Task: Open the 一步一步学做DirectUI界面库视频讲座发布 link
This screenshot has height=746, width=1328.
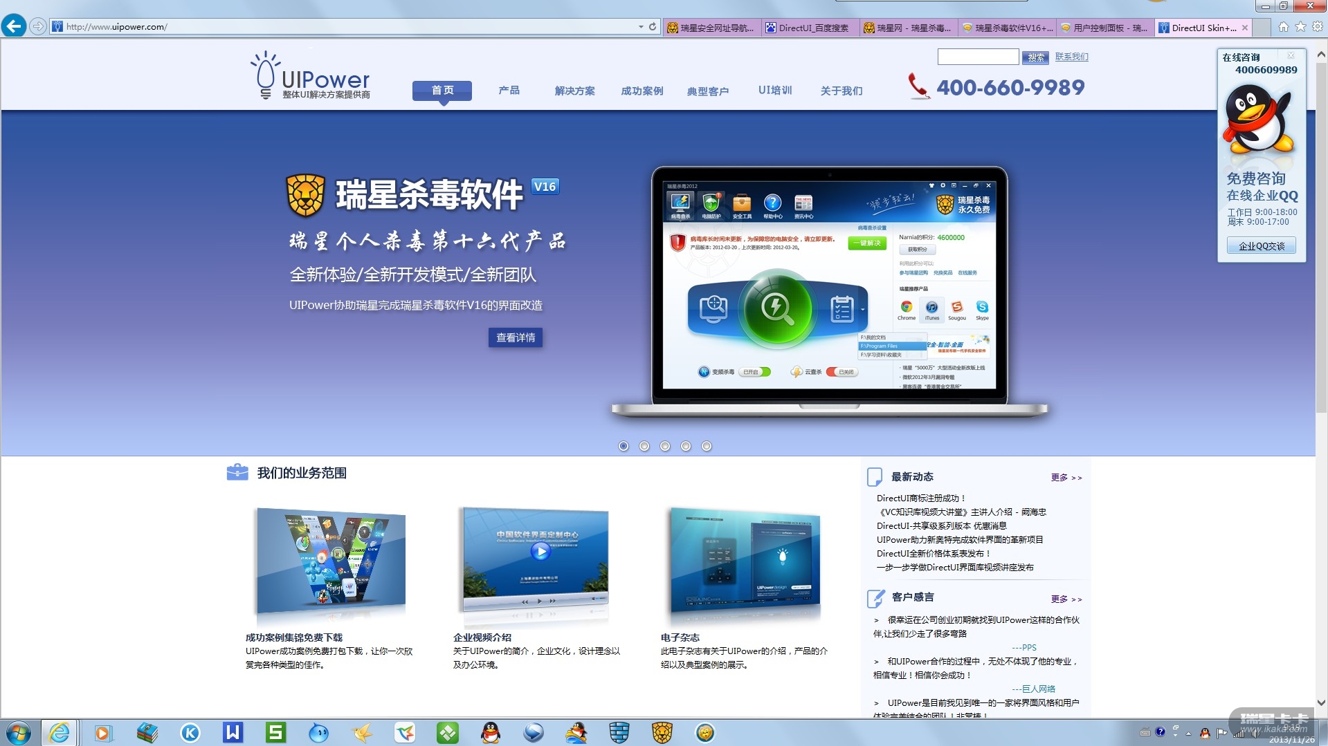Action: point(955,567)
